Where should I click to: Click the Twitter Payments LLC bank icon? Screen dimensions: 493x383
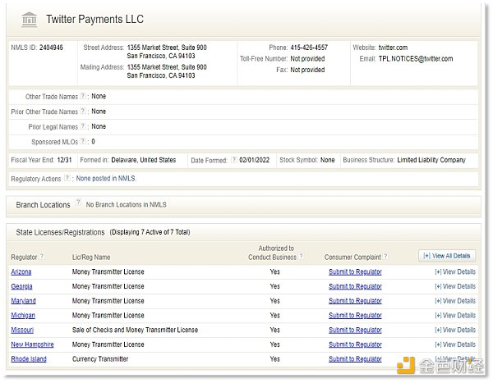point(28,18)
